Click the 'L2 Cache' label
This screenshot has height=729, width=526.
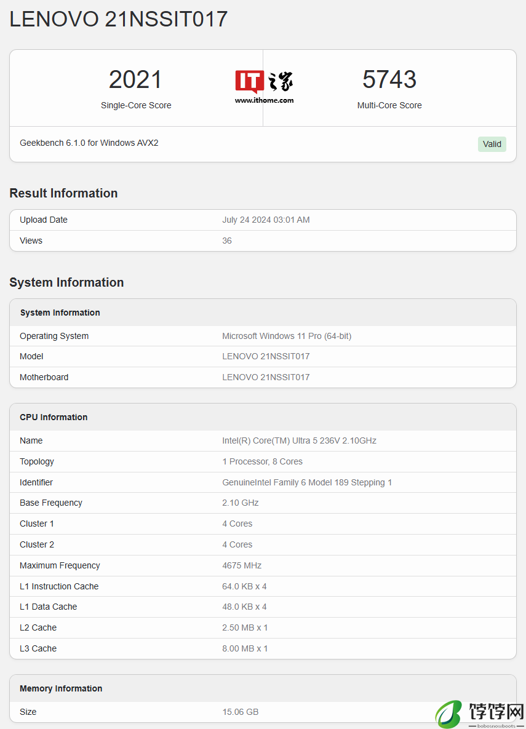38,628
